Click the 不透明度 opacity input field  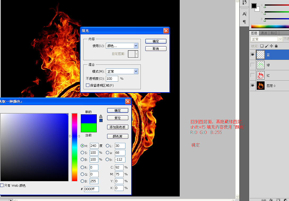[112, 78]
